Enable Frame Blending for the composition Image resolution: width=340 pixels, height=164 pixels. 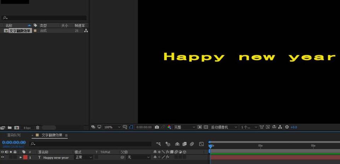[x=184, y=144]
